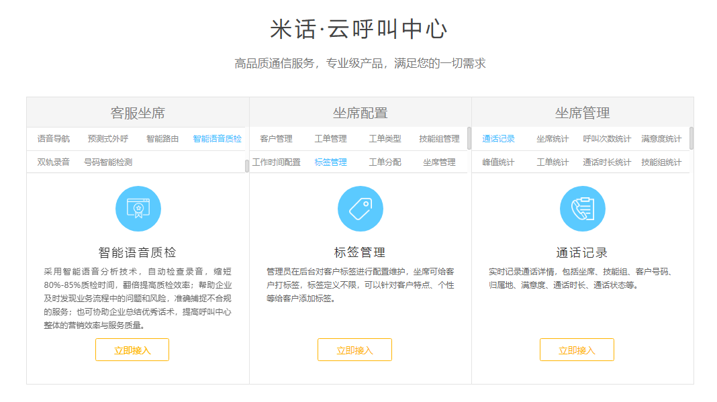Choose the 工单分配 tab

click(x=385, y=162)
